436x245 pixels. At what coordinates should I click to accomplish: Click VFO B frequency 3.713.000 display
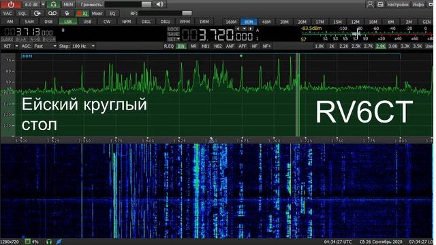click(28, 32)
